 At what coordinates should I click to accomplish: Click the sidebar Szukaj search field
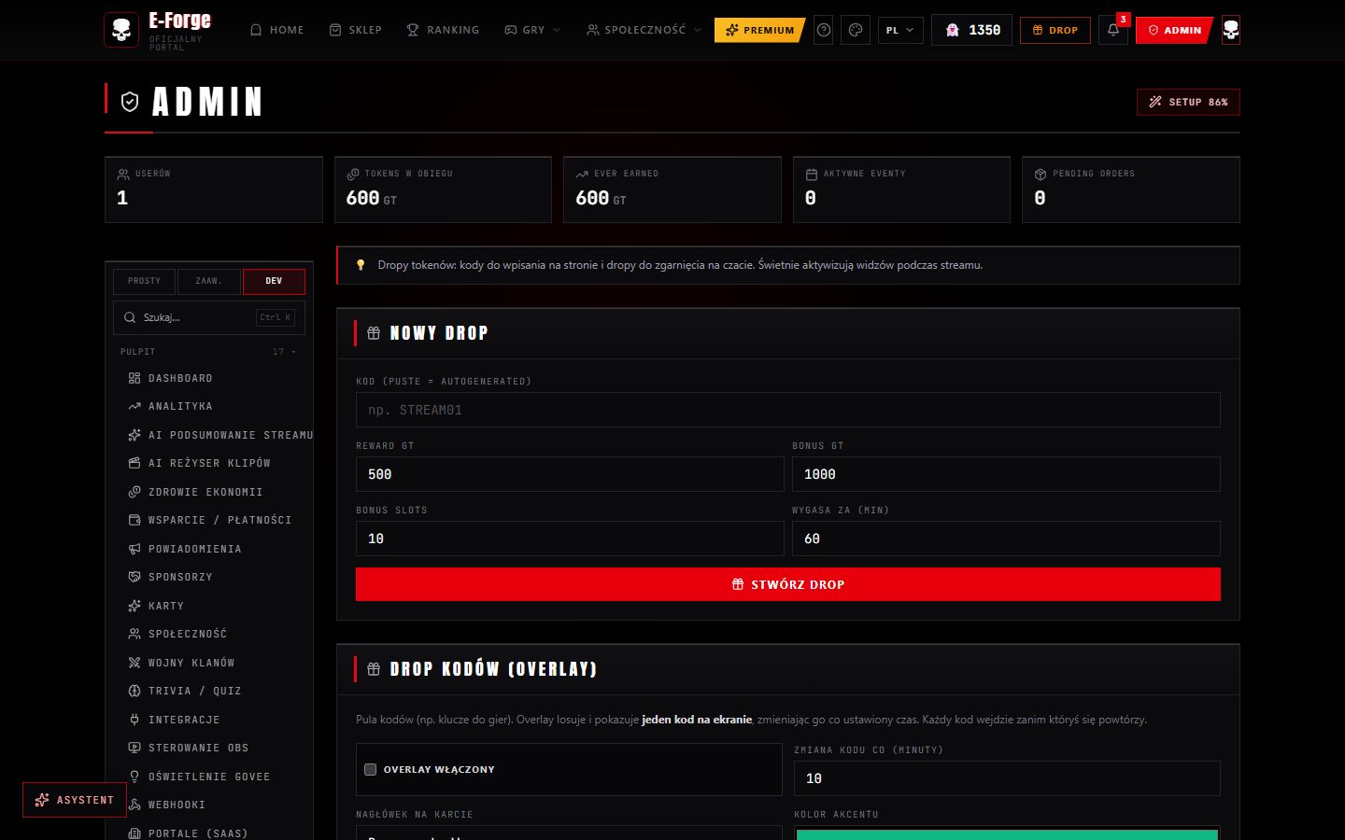[209, 317]
